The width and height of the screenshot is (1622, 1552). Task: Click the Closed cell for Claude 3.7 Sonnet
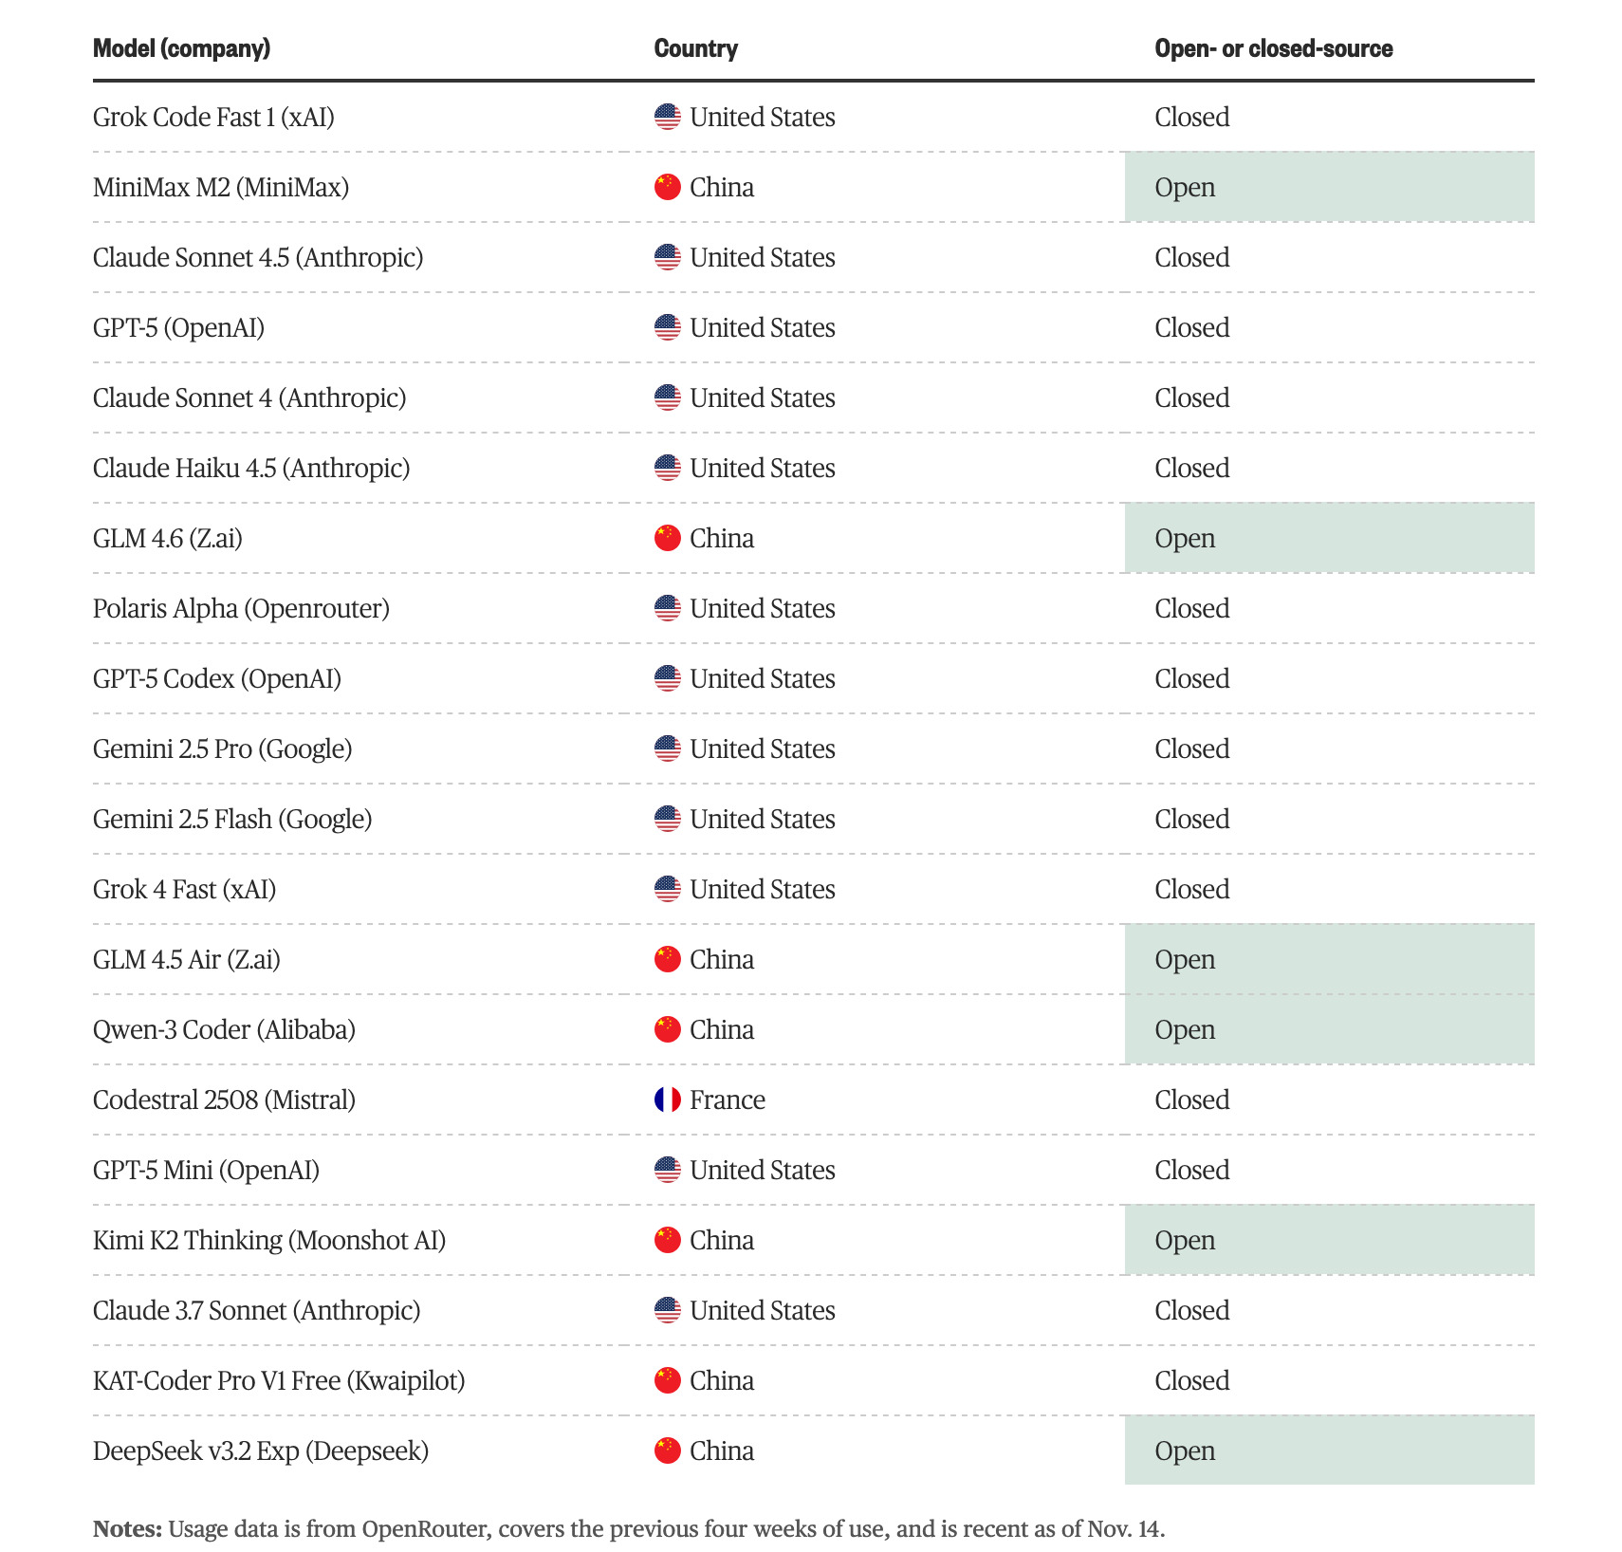coord(1191,1310)
